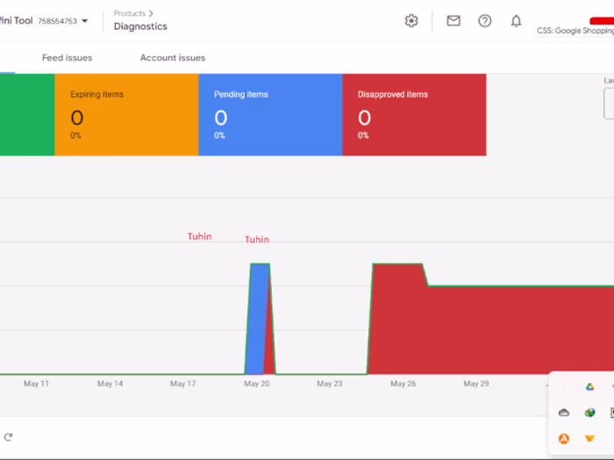Select the orange Expiring items tile
This screenshot has height=460, width=614.
point(126,115)
